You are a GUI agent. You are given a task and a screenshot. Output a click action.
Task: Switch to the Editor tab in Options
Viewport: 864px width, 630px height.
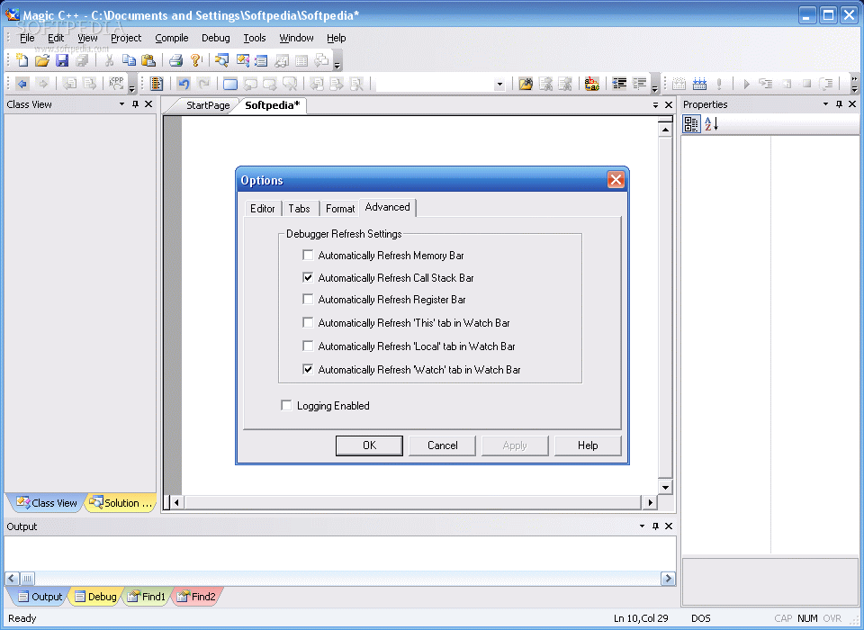point(262,208)
